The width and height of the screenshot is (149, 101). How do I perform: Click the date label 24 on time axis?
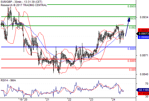tap(113, 99)
